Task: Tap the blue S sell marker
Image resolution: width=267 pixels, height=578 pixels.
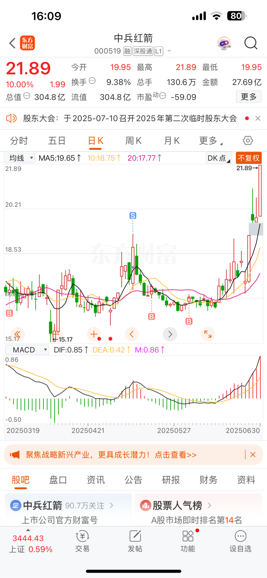Action: tap(133, 216)
